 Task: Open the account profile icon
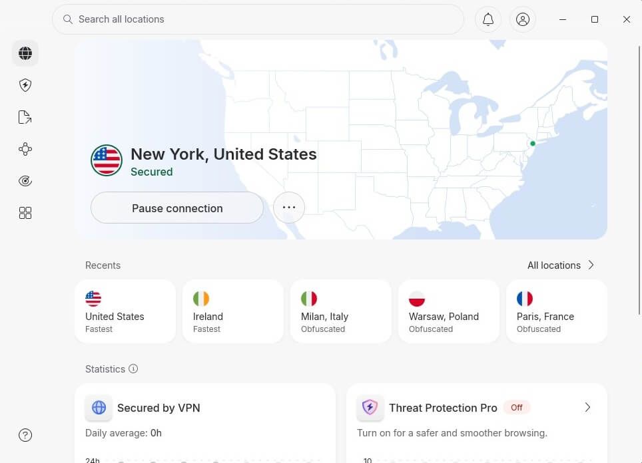pyautogui.click(x=523, y=19)
